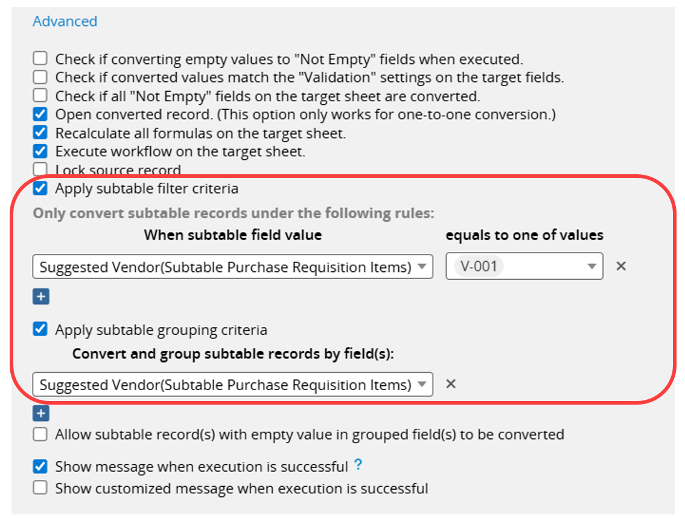This screenshot has width=685, height=518.
Task: Enable Show customized message when execution succeeds
Action: pos(40,488)
